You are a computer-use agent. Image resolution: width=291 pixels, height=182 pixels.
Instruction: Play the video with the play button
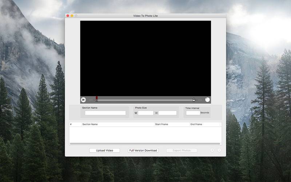[x=83, y=100]
